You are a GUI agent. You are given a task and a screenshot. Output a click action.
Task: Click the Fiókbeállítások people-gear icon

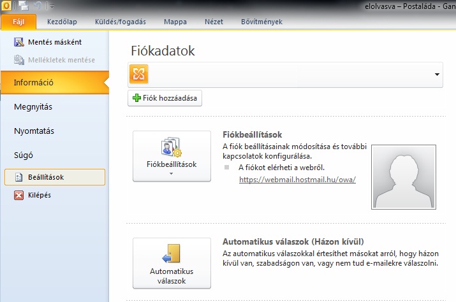coord(172,147)
